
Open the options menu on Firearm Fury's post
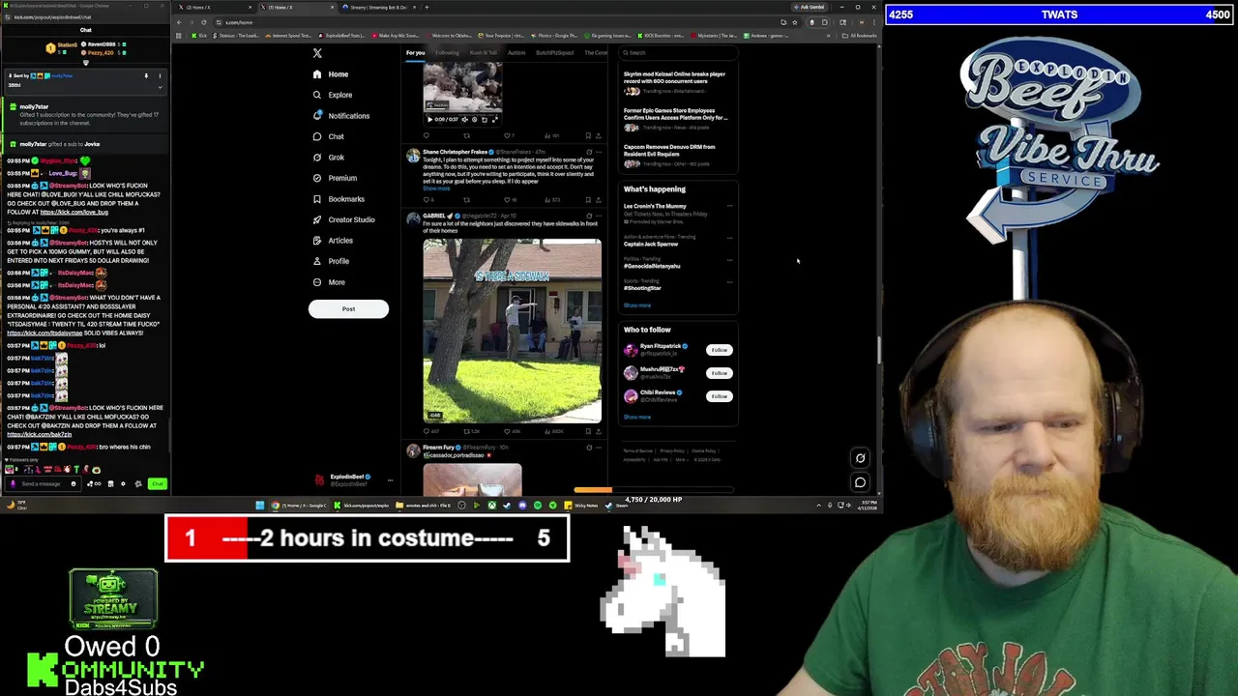599,448
